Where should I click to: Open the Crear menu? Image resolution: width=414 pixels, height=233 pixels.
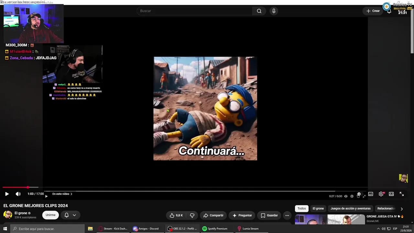point(373,11)
